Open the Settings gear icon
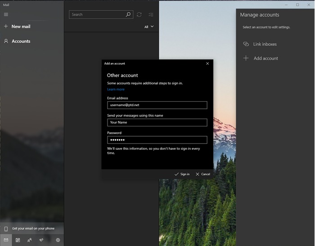Screen dimensions: 315x246 [x=58, y=240]
